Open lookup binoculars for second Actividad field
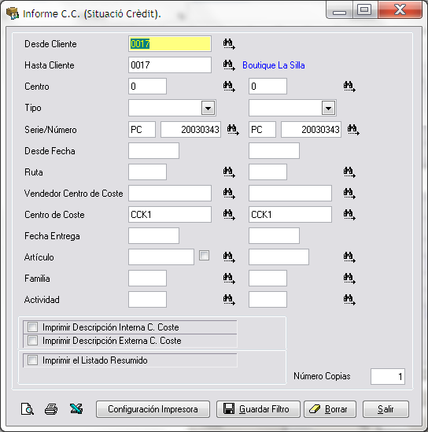This screenshot has height=432, width=428. [x=349, y=300]
